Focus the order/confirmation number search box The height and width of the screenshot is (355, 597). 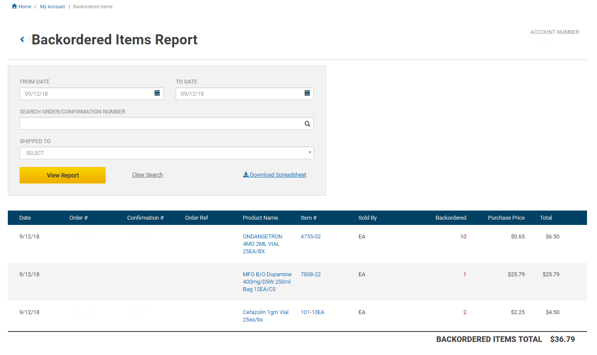pyautogui.click(x=161, y=124)
